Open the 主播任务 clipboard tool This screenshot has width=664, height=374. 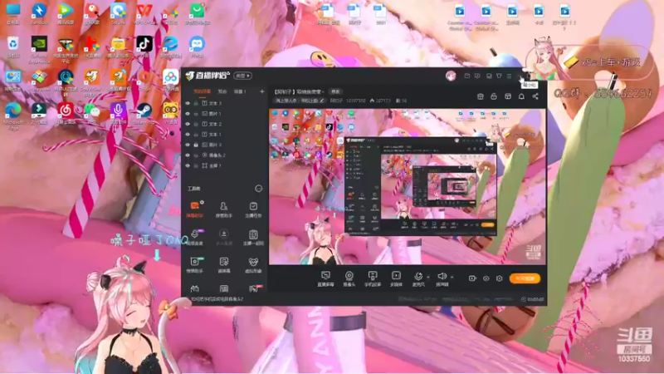point(253,209)
